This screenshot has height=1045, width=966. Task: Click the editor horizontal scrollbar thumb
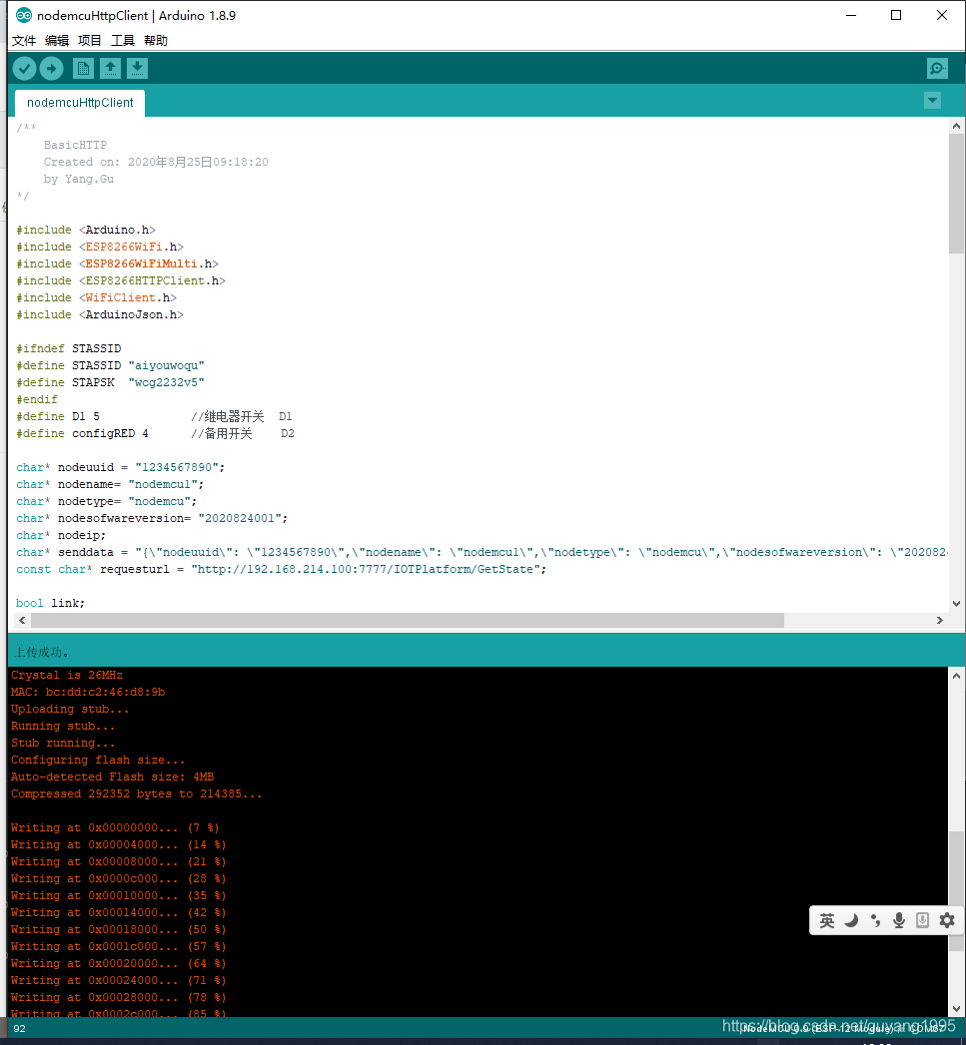point(408,621)
